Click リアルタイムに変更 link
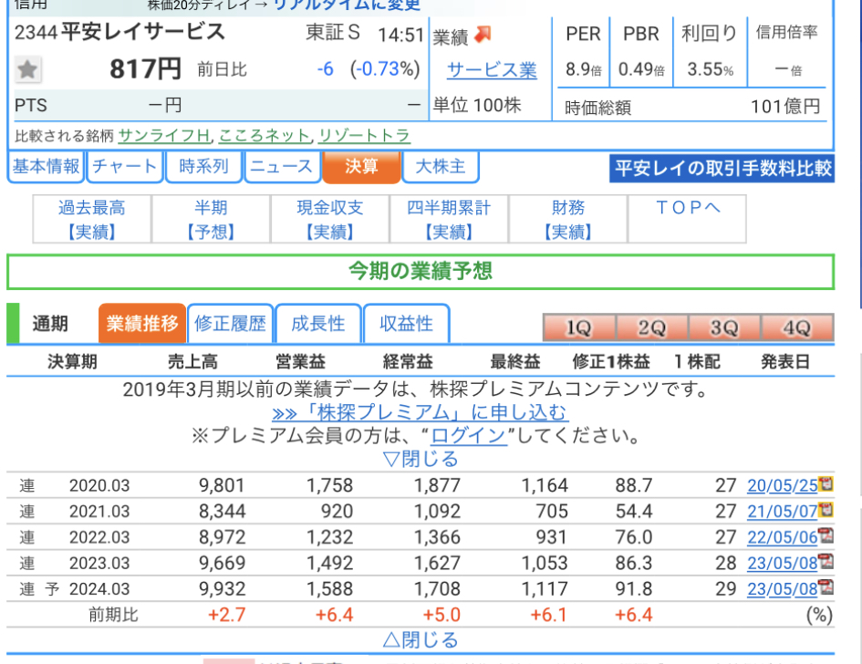 tap(347, 5)
